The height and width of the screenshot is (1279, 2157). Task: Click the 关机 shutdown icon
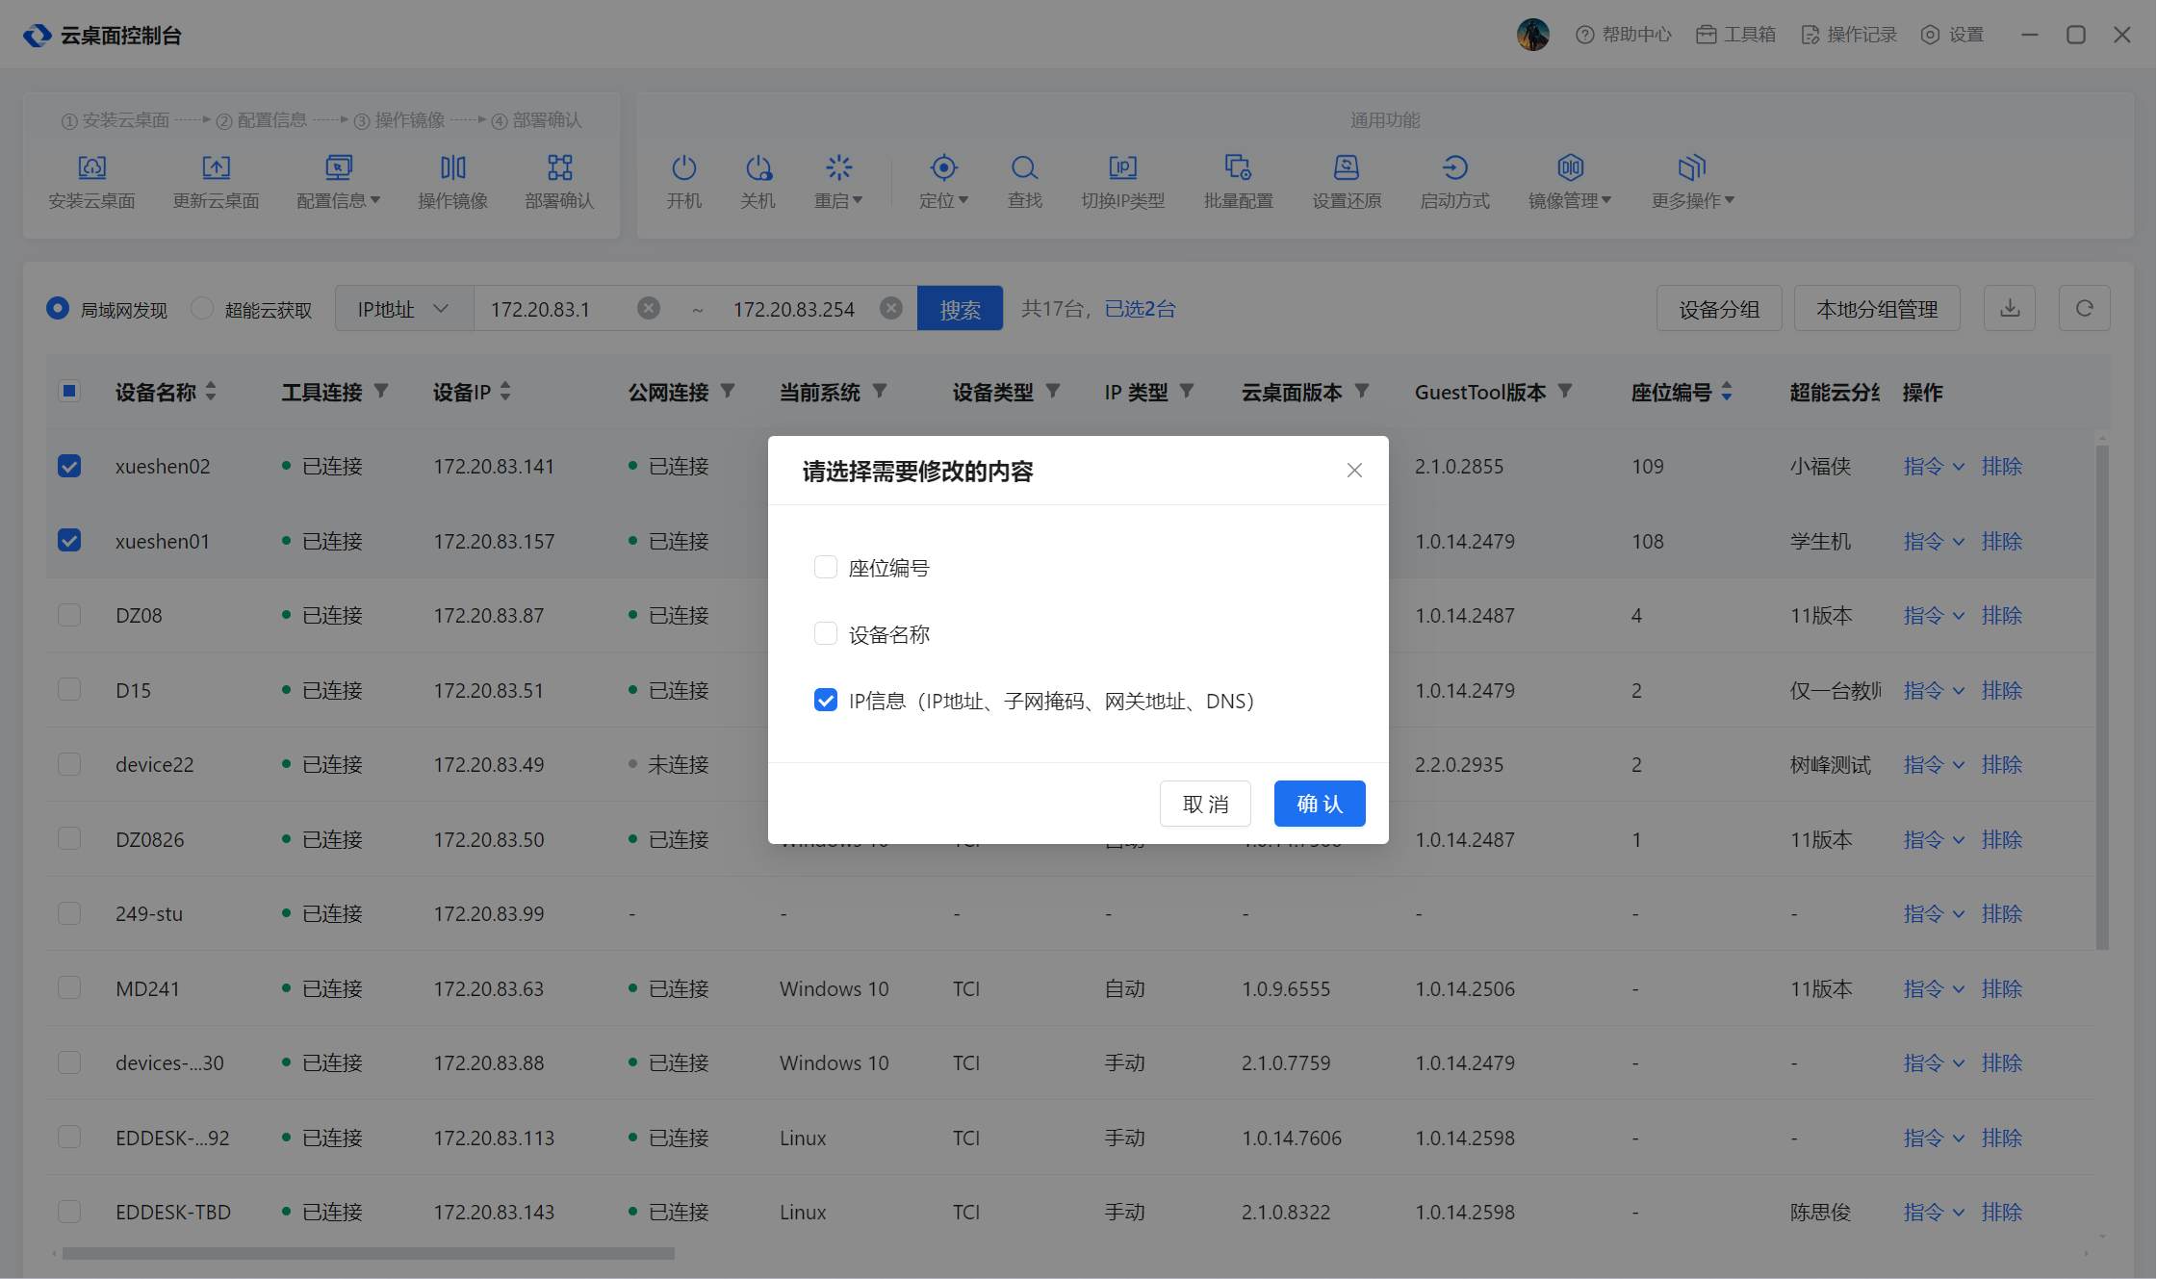click(758, 169)
